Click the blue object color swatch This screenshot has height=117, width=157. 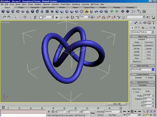pyautogui.click(x=153, y=70)
